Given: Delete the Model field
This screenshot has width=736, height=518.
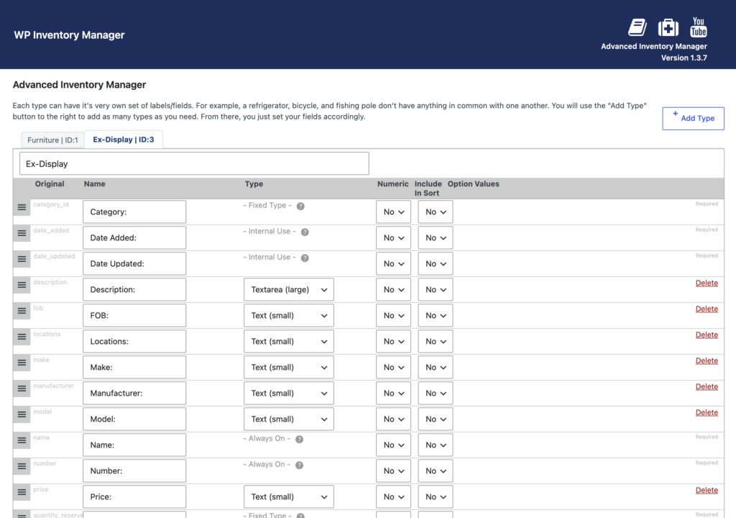Looking at the screenshot, I should [707, 412].
